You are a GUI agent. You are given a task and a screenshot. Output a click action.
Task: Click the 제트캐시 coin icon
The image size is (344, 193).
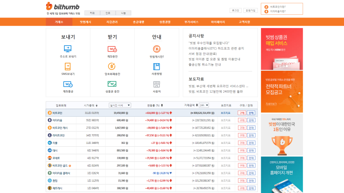coord(50,188)
